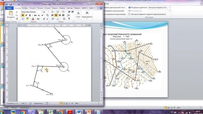Click the Word zoom in plus button
This screenshot has width=203, height=114.
tap(99, 103)
